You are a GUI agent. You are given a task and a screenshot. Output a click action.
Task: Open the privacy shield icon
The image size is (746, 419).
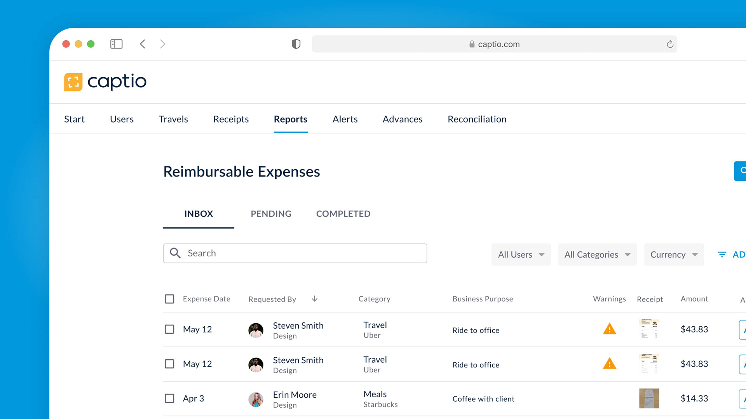pyautogui.click(x=296, y=44)
